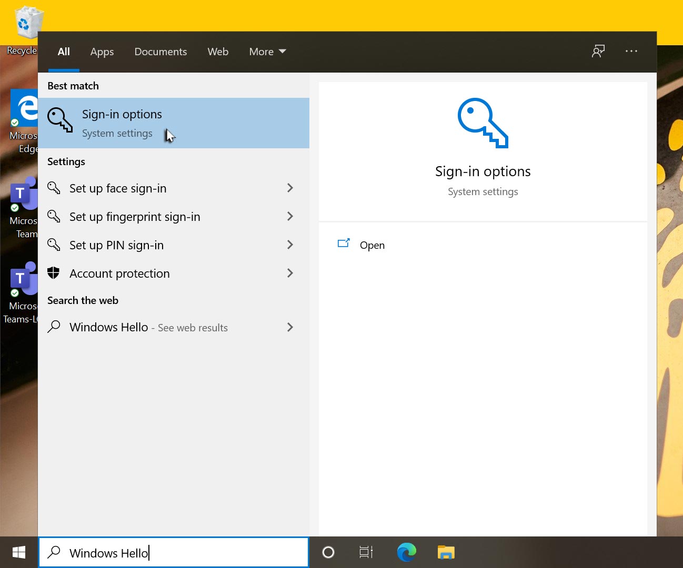This screenshot has width=683, height=568.
Task: Open Cortana circle icon on taskbar
Action: coord(328,552)
